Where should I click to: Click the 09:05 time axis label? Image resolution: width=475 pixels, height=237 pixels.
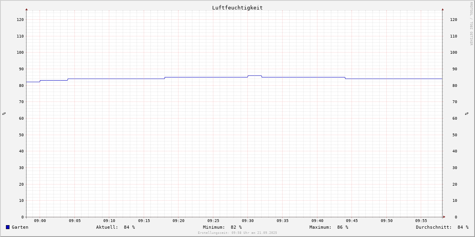[74, 221]
